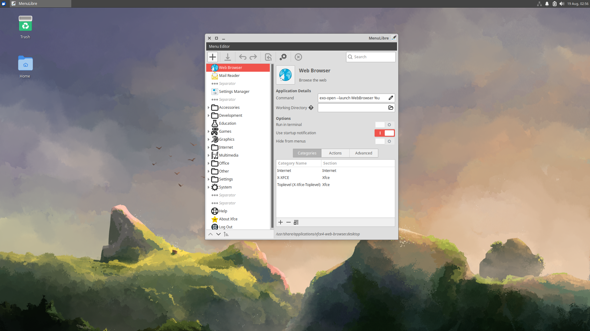This screenshot has width=590, height=331.
Task: Enable Hide from menus
Action: click(384, 141)
